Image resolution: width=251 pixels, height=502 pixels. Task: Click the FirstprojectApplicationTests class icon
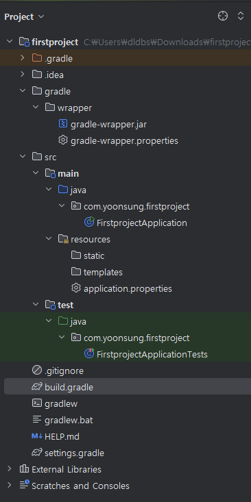(89, 354)
